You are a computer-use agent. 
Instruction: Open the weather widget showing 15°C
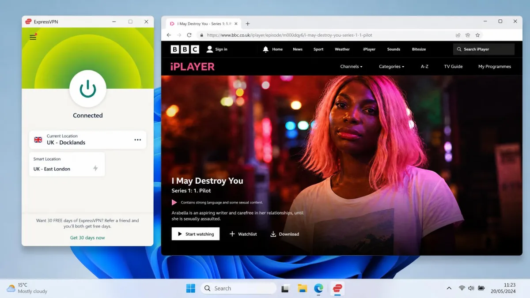point(27,288)
